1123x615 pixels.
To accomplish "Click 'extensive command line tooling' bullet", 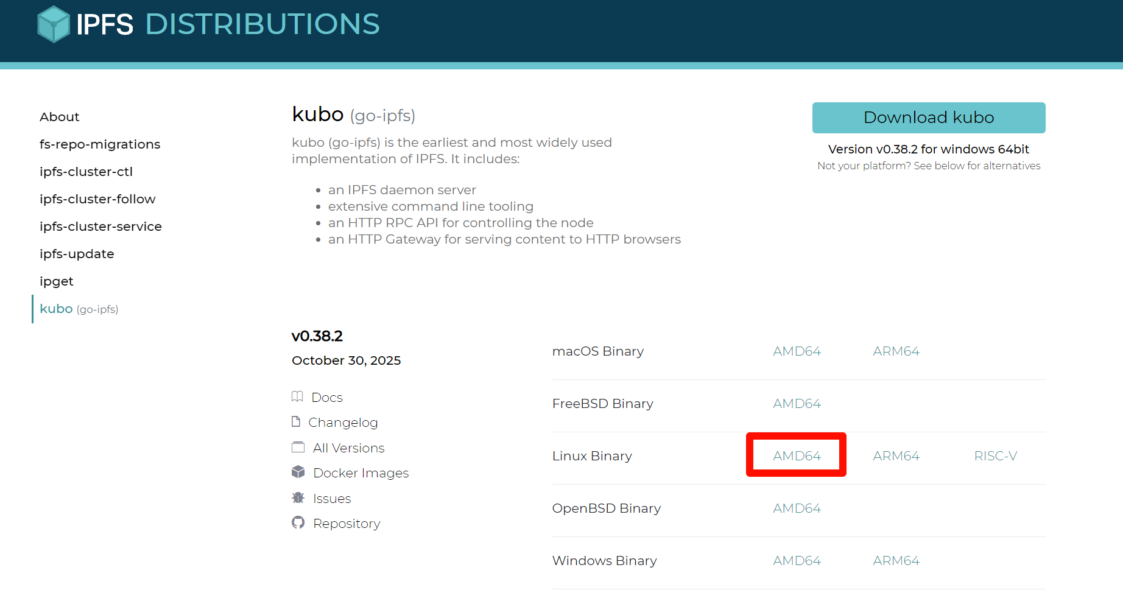I will coord(431,206).
